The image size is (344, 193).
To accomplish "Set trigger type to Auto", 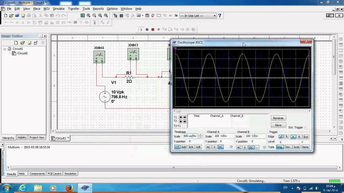I will coord(296,147).
